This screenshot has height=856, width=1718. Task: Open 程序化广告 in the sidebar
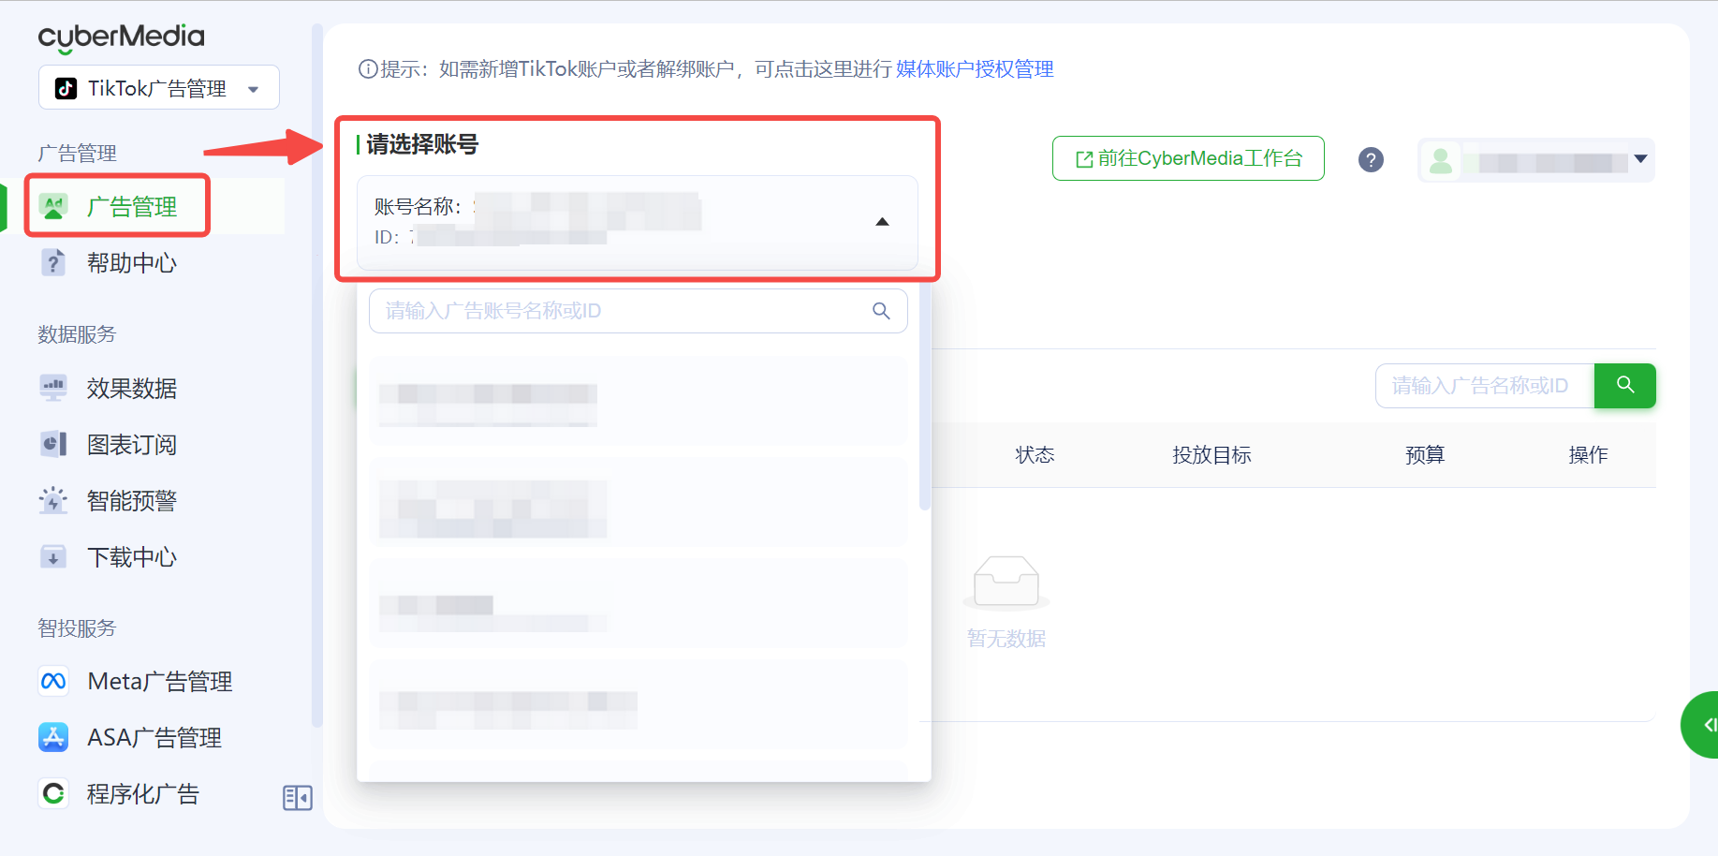[x=142, y=793]
